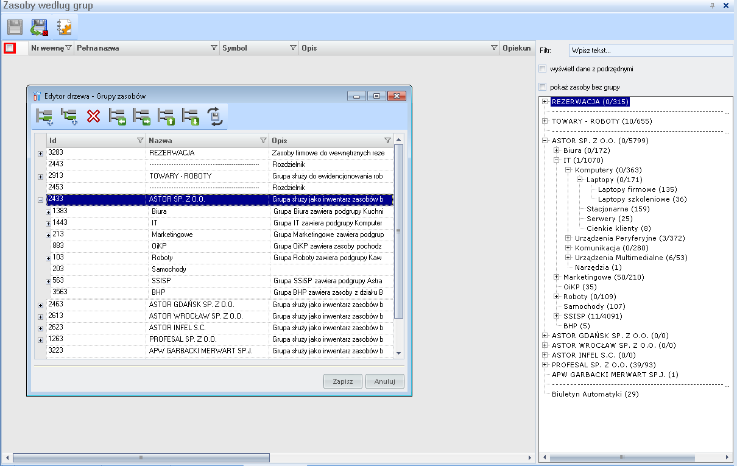This screenshot has width=737, height=466.
Task: Select Serwery (25) in right tree
Action: click(x=610, y=219)
